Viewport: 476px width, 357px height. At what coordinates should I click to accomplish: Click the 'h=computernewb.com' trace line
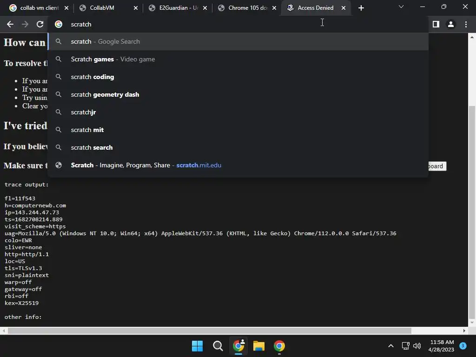(x=35, y=205)
